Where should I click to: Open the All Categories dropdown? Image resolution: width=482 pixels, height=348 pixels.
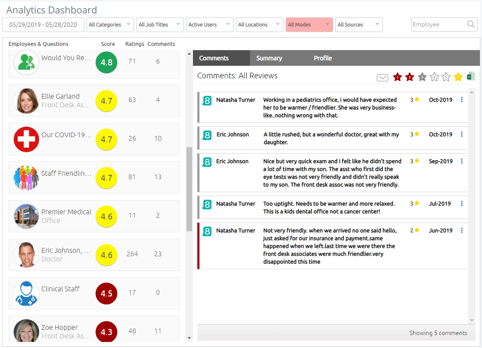[110, 25]
